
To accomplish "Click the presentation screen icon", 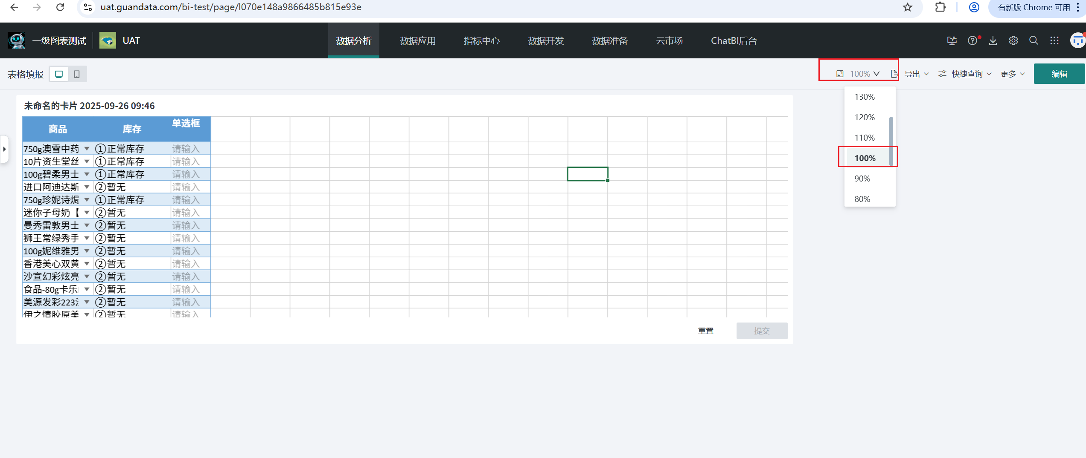I will point(952,40).
